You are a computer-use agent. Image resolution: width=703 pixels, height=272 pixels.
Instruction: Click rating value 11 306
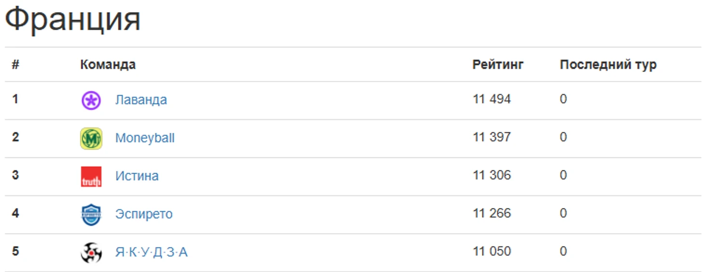click(492, 175)
